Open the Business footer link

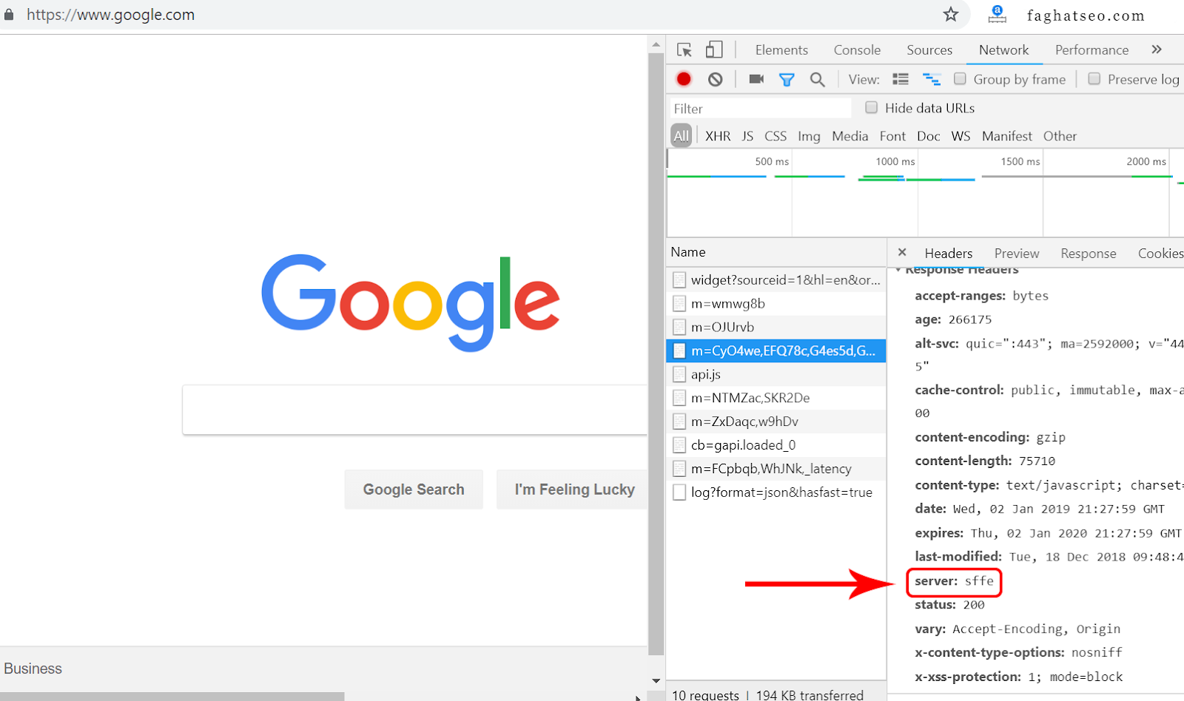pyautogui.click(x=33, y=668)
